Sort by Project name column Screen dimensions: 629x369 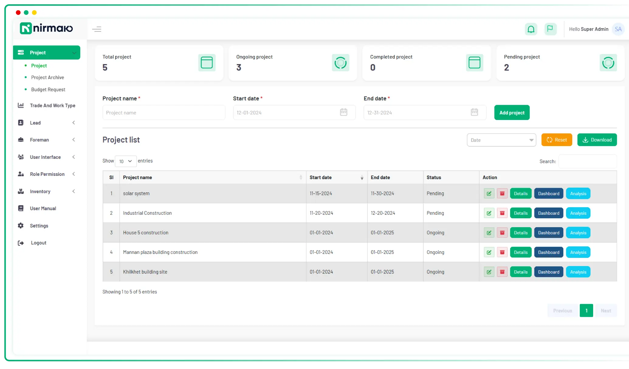tap(213, 177)
